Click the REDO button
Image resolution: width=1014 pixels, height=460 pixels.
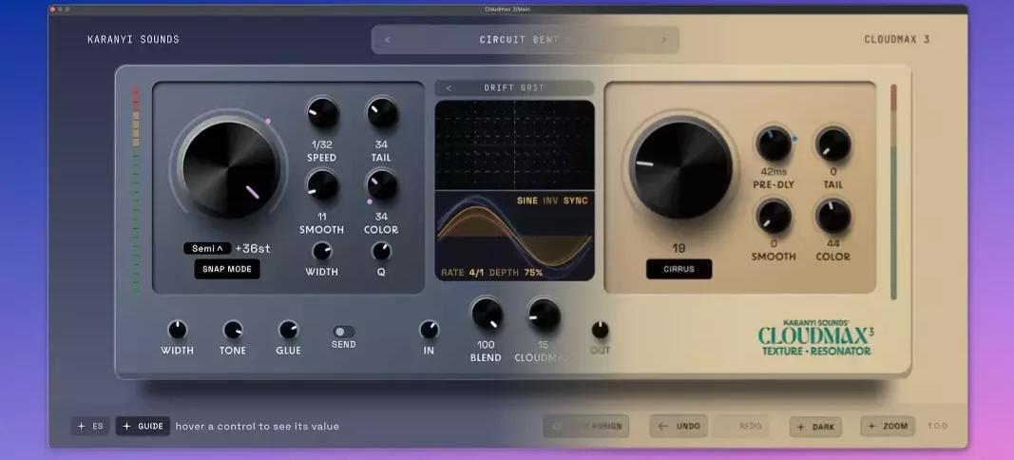(x=741, y=427)
